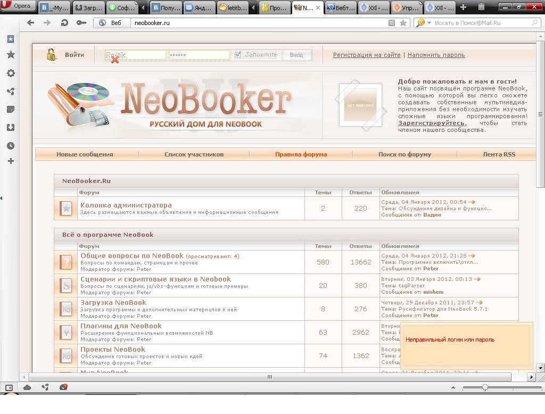Viewport: 545px width, 414px height.
Task: Switch to the Янд... mail tab
Action: click(x=199, y=7)
